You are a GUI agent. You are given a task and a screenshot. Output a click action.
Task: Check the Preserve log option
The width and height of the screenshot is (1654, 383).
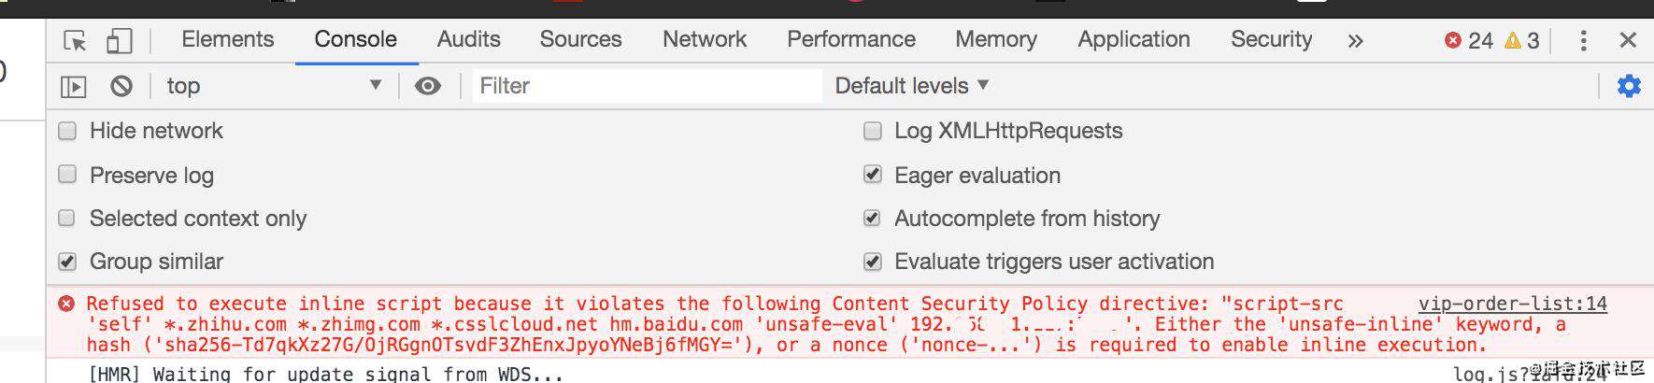(67, 175)
